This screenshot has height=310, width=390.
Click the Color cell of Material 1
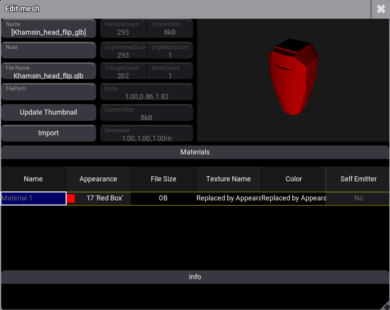tap(293, 198)
